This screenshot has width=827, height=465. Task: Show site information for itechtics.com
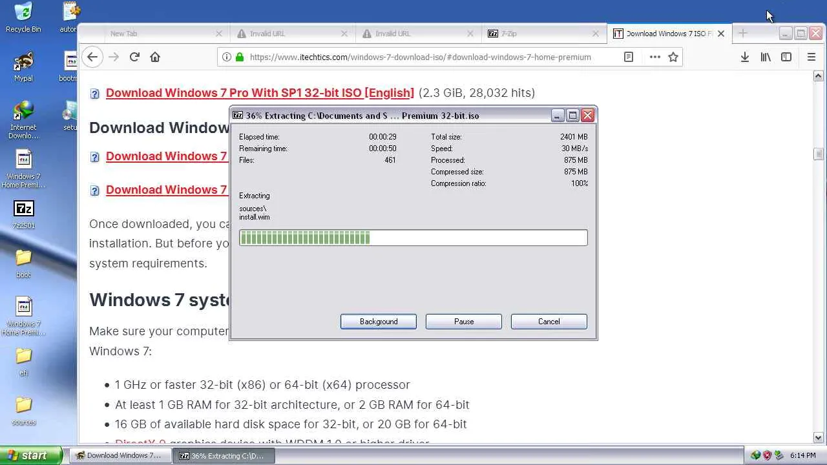tap(227, 57)
